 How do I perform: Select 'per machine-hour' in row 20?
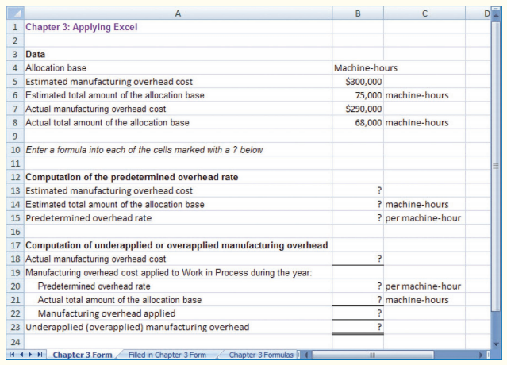[423, 286]
